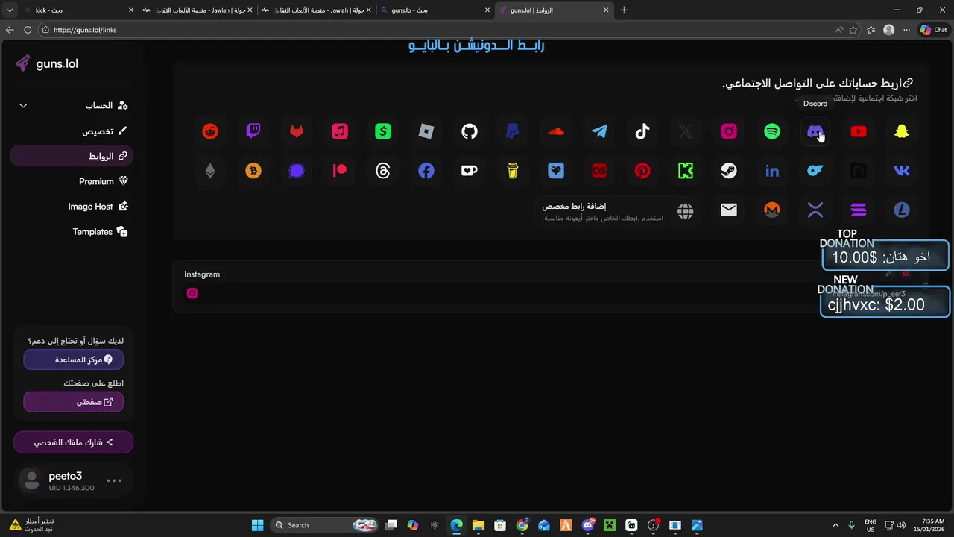Image resolution: width=954 pixels, height=537 pixels.
Task: Select the X (Twitter) icon
Action: coord(686,132)
